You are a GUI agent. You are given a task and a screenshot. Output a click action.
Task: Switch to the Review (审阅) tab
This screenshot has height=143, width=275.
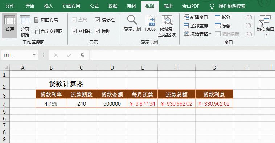[x=131, y=6]
